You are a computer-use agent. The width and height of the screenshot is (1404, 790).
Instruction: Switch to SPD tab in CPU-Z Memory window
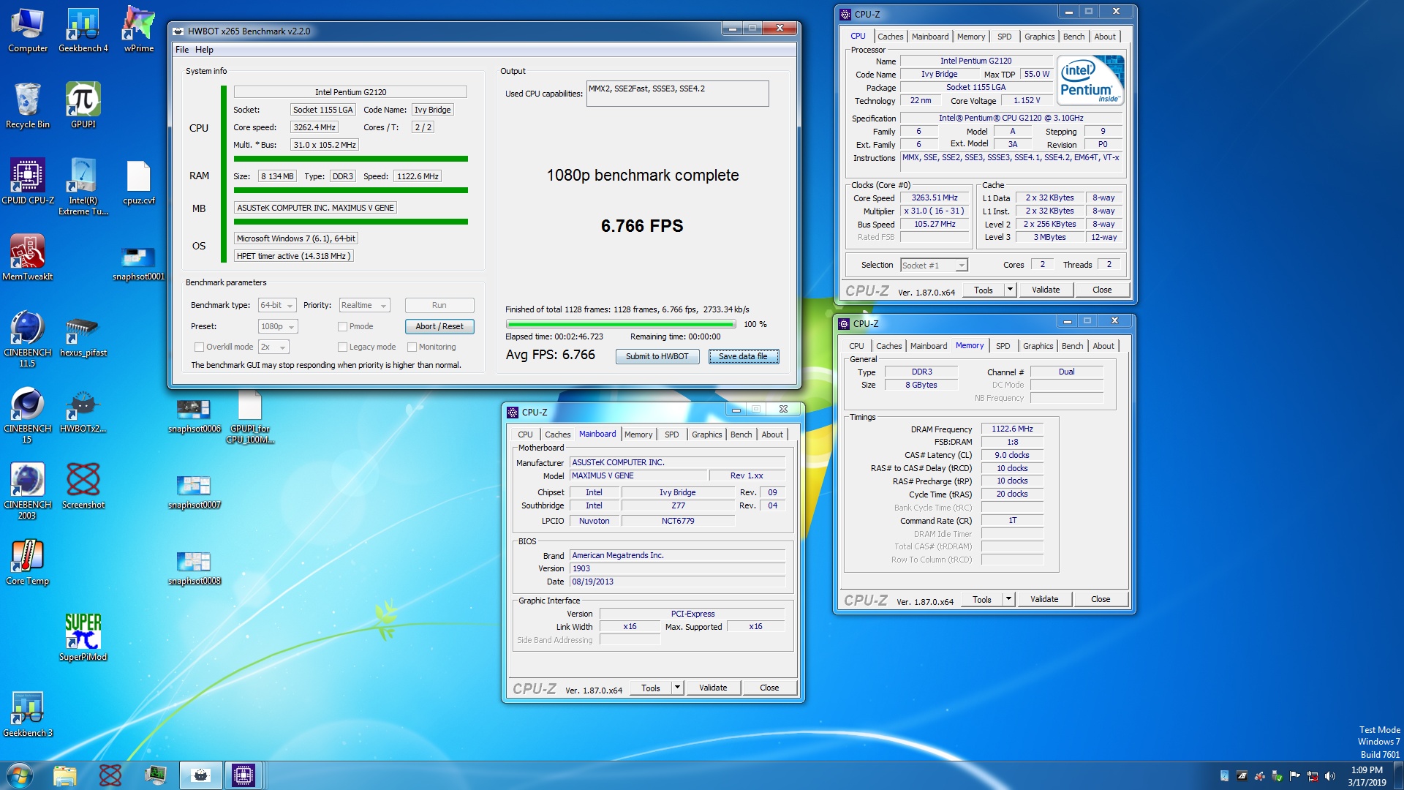tap(1003, 346)
